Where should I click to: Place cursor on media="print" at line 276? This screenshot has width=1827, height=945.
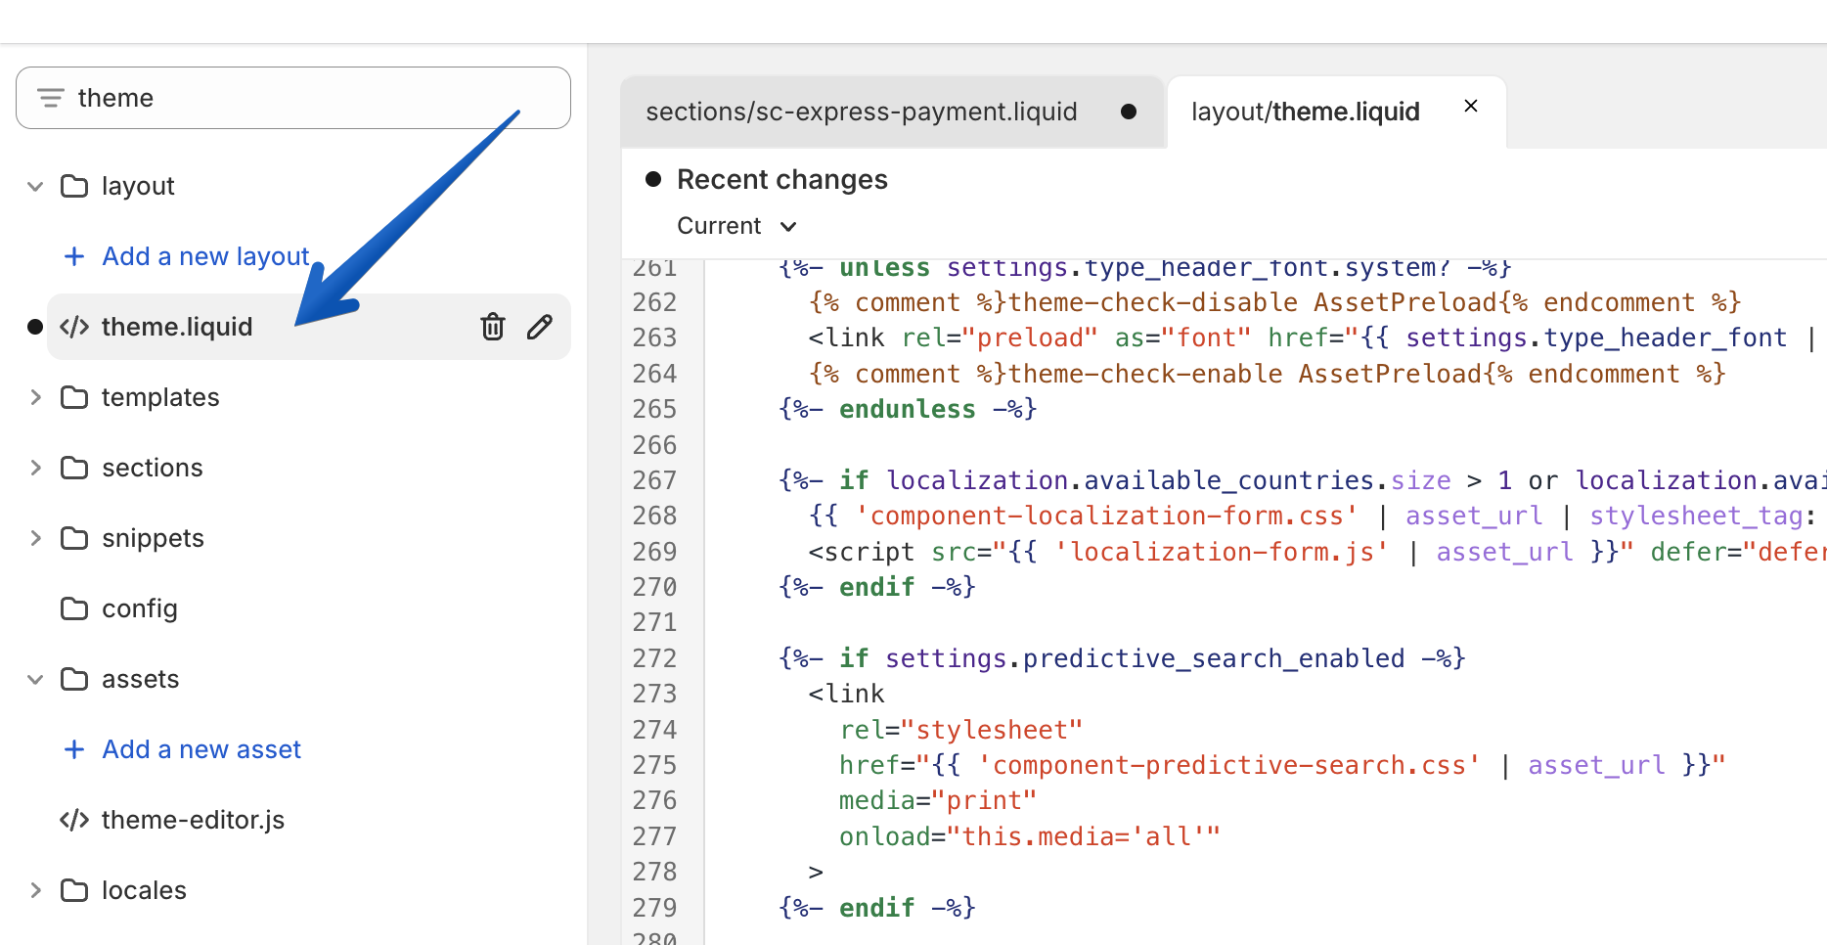point(938,800)
